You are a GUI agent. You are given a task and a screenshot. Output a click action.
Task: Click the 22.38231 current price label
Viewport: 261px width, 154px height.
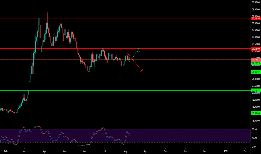pyautogui.click(x=255, y=60)
